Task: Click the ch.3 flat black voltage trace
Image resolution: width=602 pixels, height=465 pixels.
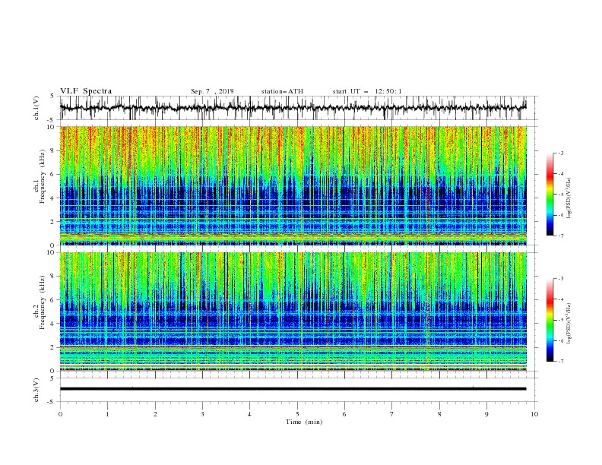Action: (x=293, y=389)
